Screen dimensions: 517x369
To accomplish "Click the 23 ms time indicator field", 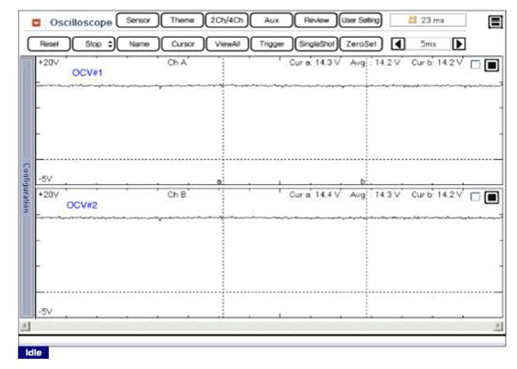I will [428, 20].
